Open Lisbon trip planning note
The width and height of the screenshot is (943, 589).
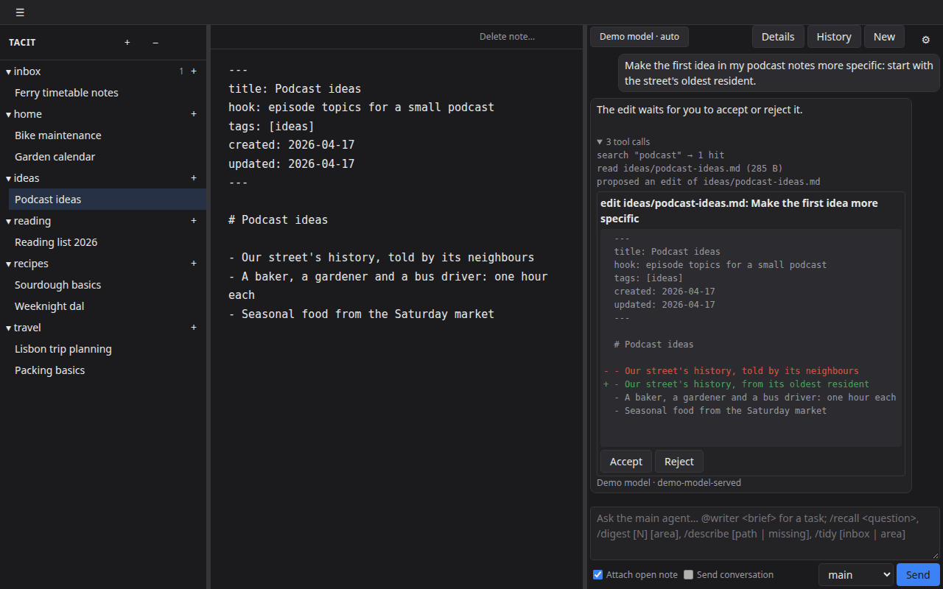tap(108, 349)
